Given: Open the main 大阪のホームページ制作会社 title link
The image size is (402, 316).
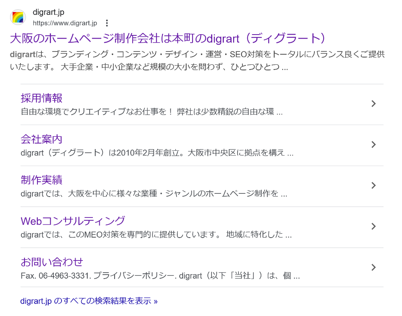Looking at the screenshot, I should pos(167,39).
